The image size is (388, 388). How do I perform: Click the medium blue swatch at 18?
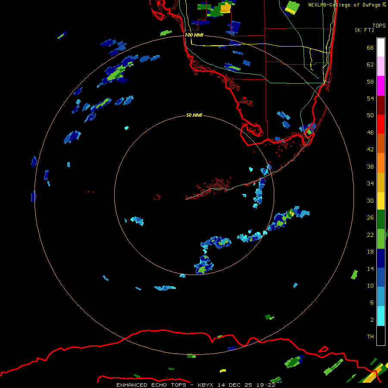click(381, 277)
